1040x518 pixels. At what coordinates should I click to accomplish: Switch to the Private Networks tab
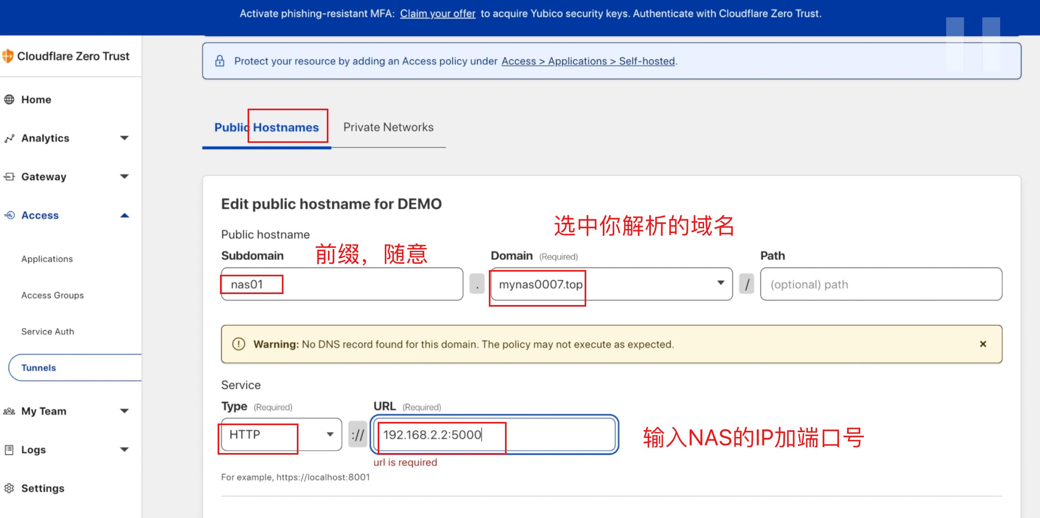coord(388,127)
